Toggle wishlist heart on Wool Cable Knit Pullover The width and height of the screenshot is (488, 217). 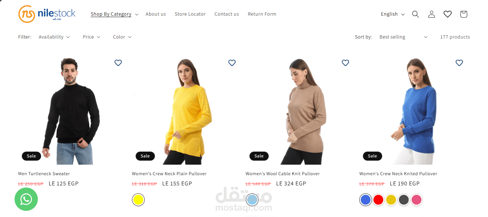click(x=345, y=63)
